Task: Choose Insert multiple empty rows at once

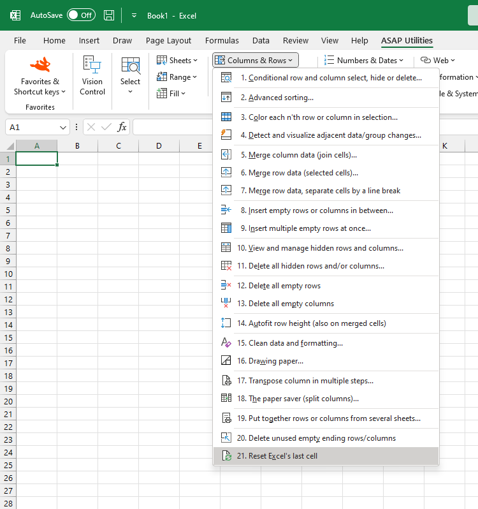Action: click(326, 228)
